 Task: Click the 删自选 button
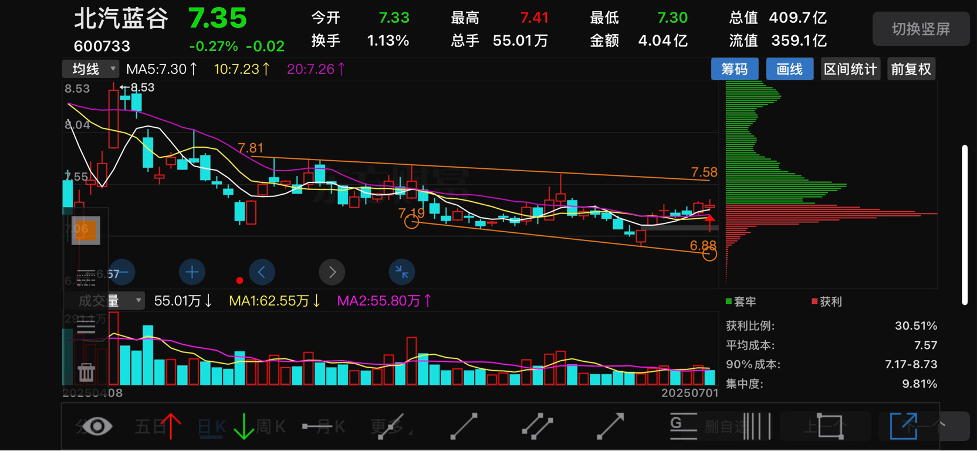pyautogui.click(x=725, y=426)
